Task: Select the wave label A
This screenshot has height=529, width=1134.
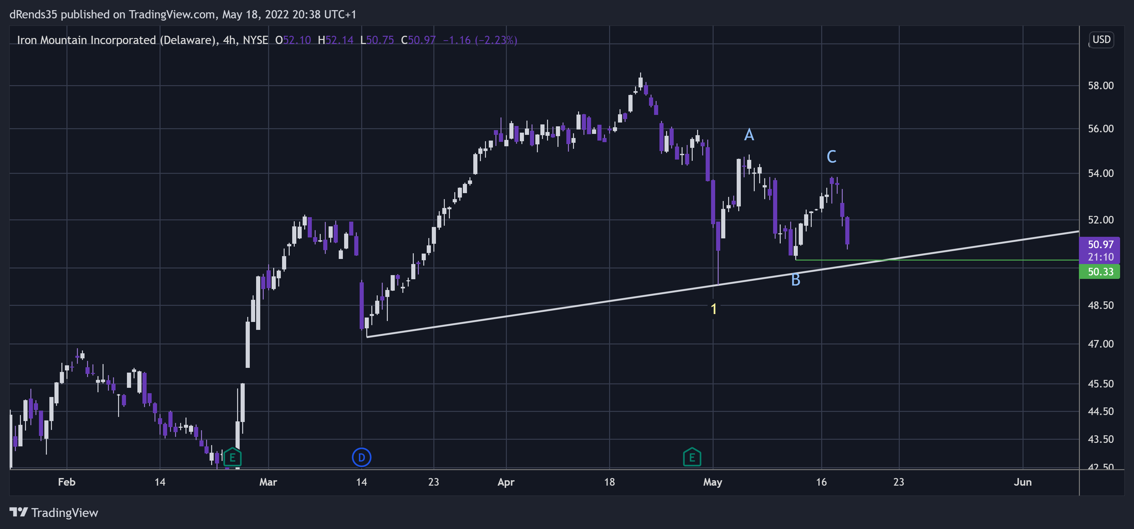Action: tap(749, 135)
